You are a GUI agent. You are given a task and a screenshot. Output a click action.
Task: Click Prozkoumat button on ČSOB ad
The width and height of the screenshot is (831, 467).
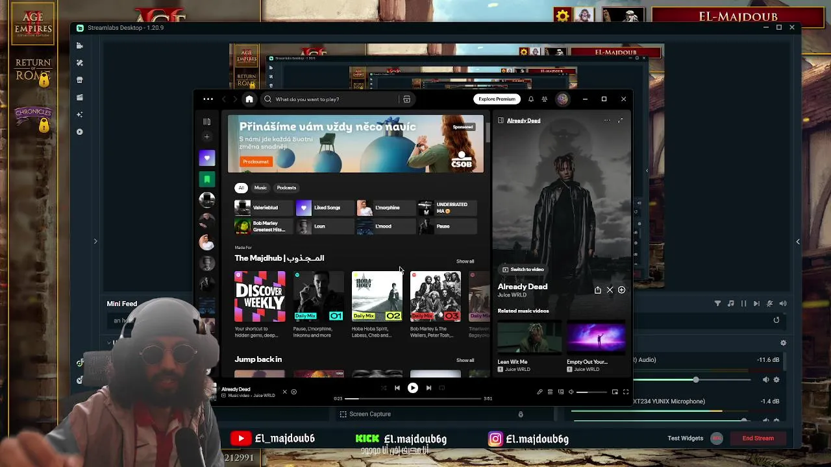256,162
